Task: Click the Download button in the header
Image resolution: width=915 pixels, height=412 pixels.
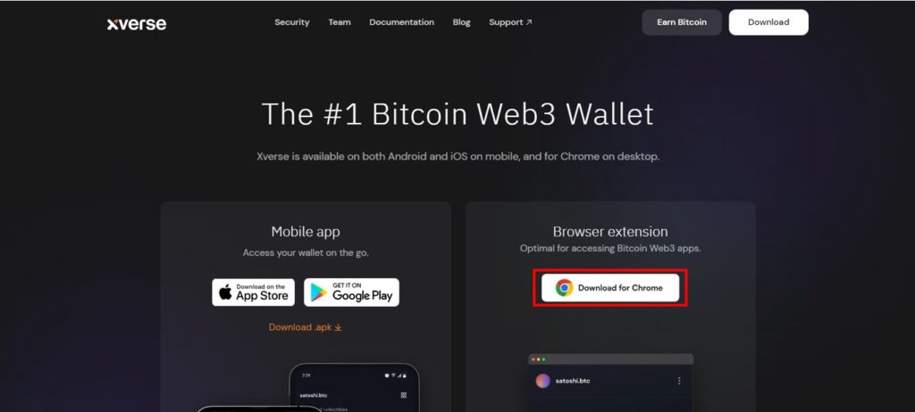Action: pyautogui.click(x=768, y=22)
